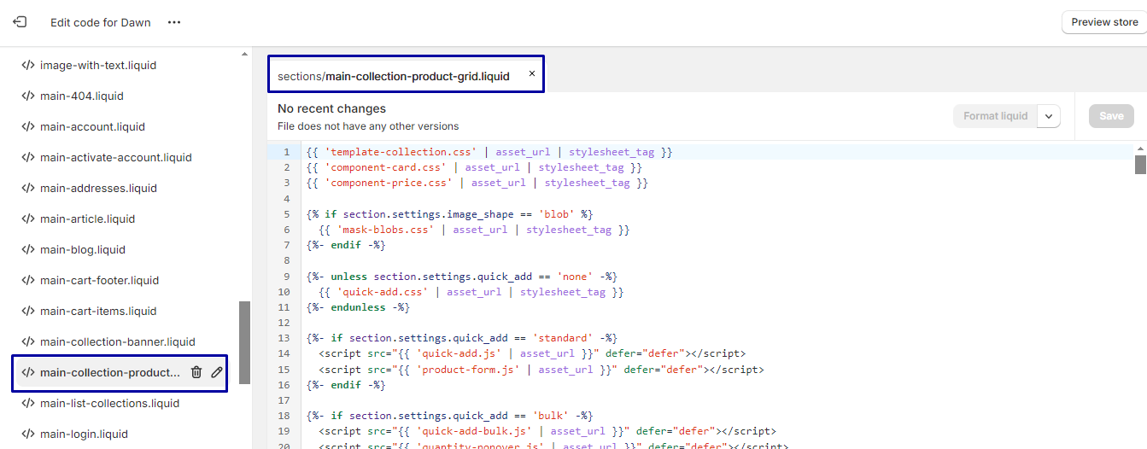The height and width of the screenshot is (449, 1147).
Task: Expand the Format liquid dropdown arrow
Action: tap(1049, 116)
